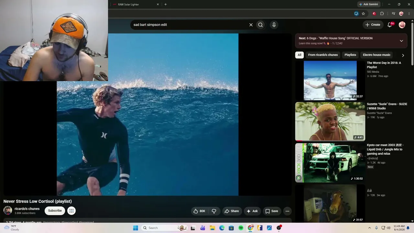Screen dimensions: 414x233
Task: Open the Photos app from the taskbar
Action: pos(269,228)
